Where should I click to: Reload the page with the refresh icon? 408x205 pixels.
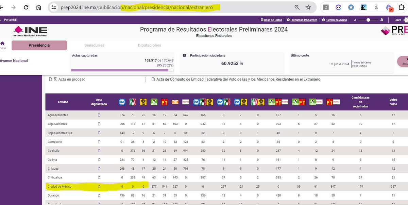click(26, 7)
